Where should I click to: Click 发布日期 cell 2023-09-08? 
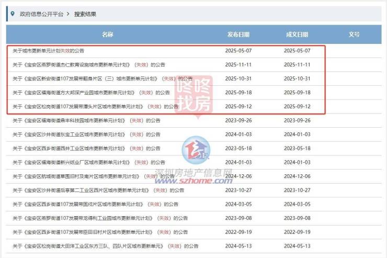(x=238, y=218)
